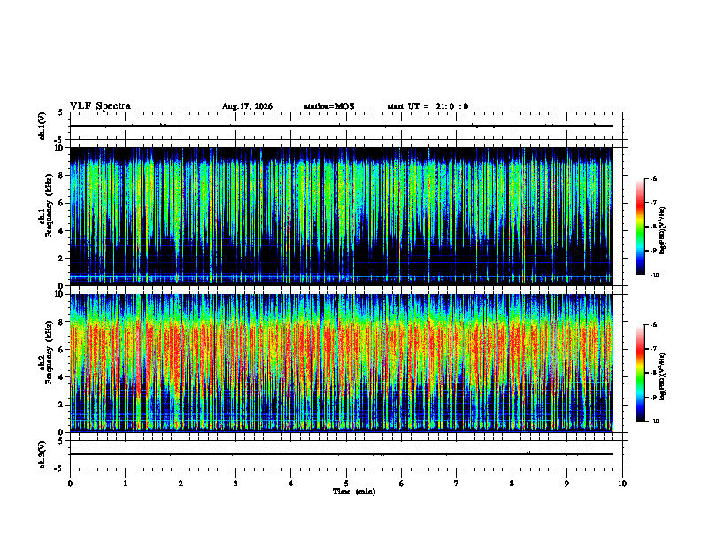
Task: Click the ch.1 spectrogram color scale bar
Action: (640, 227)
